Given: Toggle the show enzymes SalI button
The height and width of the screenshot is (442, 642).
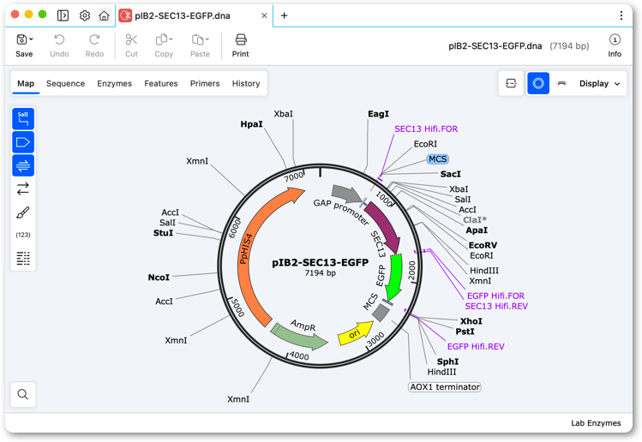Looking at the screenshot, I should click(23, 119).
